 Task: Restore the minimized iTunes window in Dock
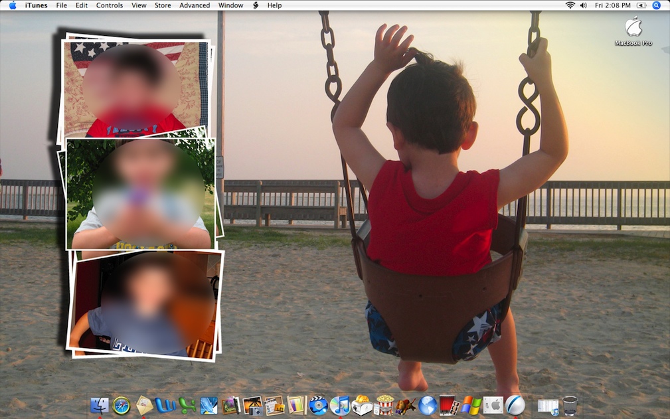click(548, 406)
